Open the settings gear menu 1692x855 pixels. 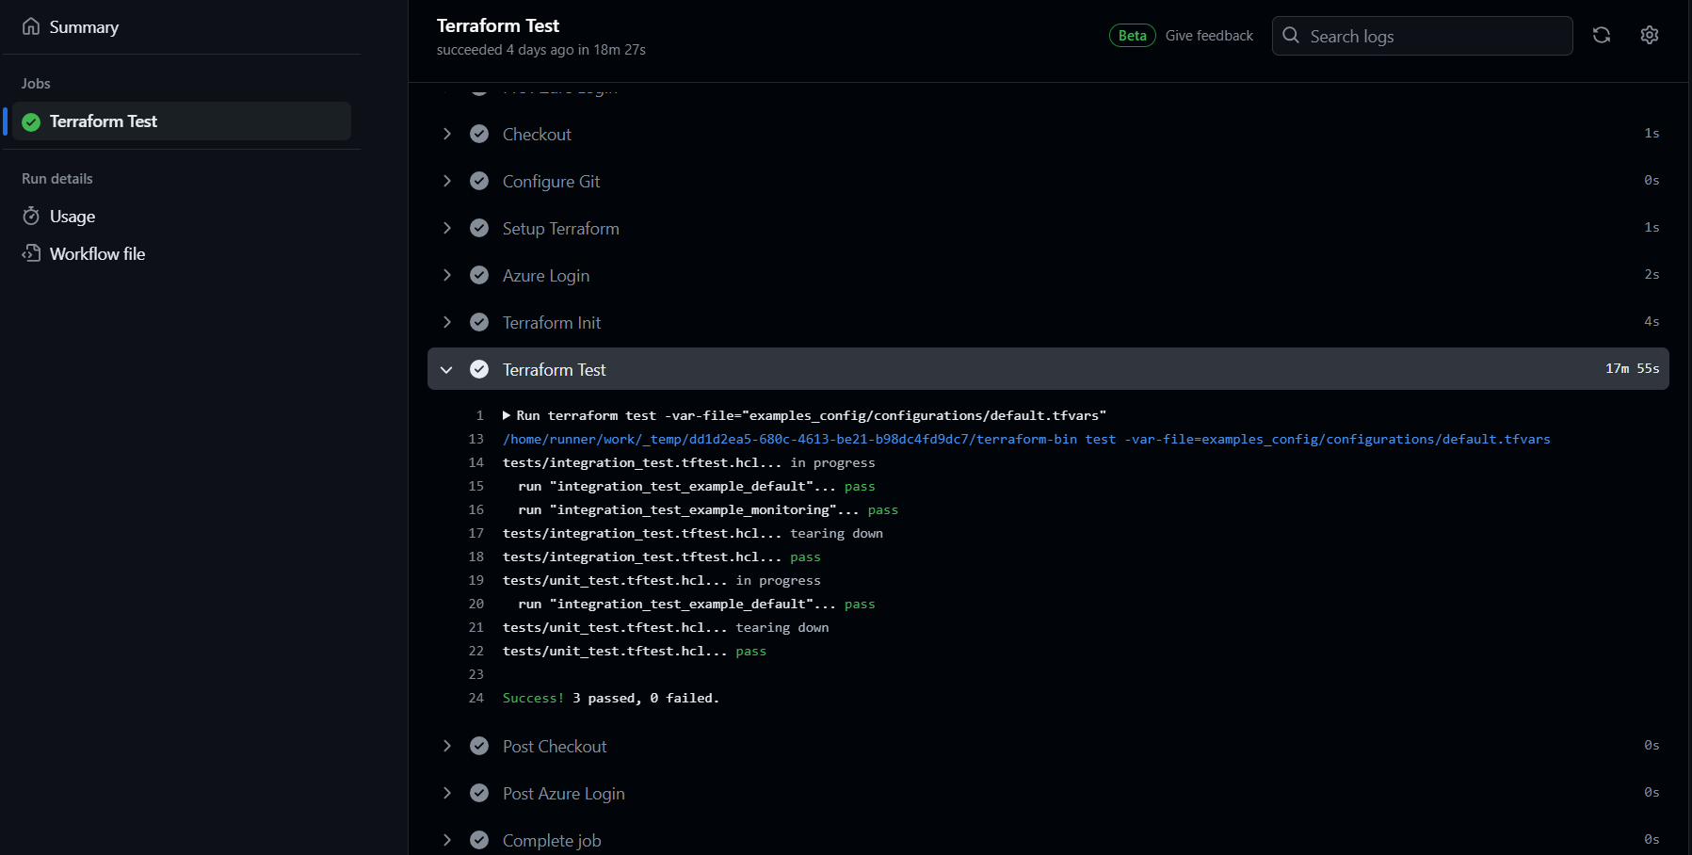(1650, 35)
